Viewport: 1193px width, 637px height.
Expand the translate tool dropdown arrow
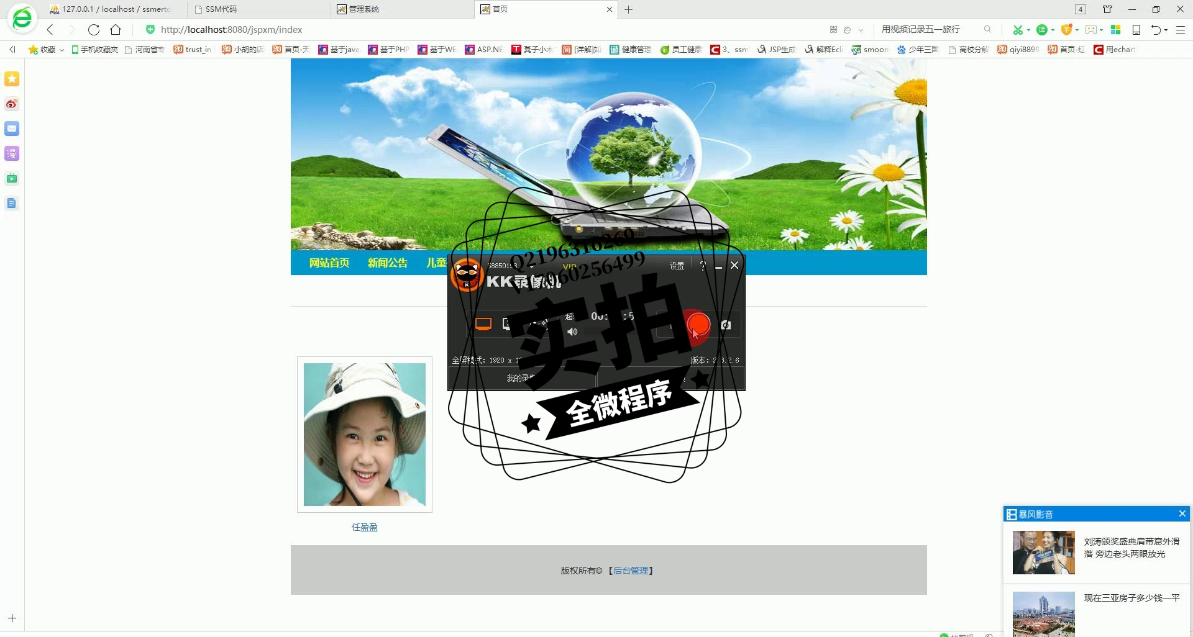1053,30
